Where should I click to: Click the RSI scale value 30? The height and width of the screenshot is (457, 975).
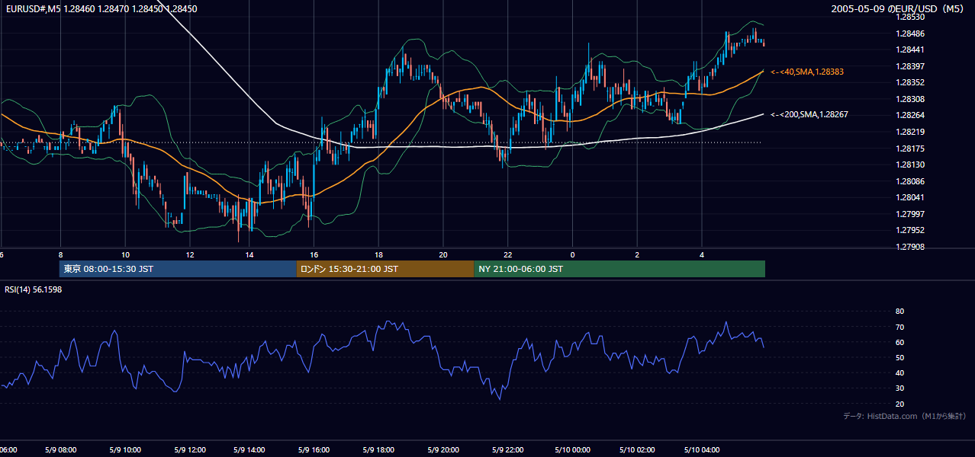point(899,388)
